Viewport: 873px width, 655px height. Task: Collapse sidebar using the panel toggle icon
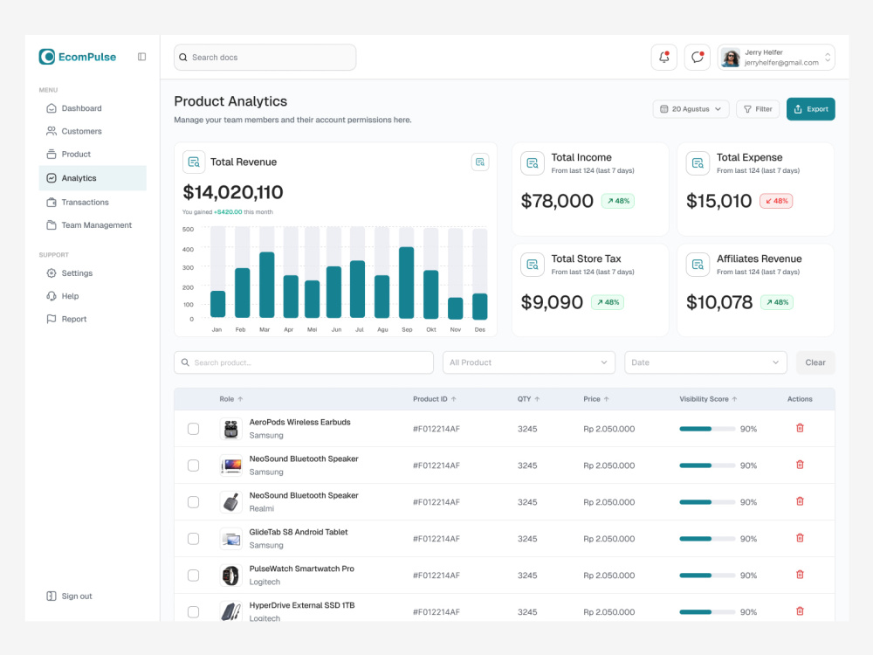tap(142, 57)
